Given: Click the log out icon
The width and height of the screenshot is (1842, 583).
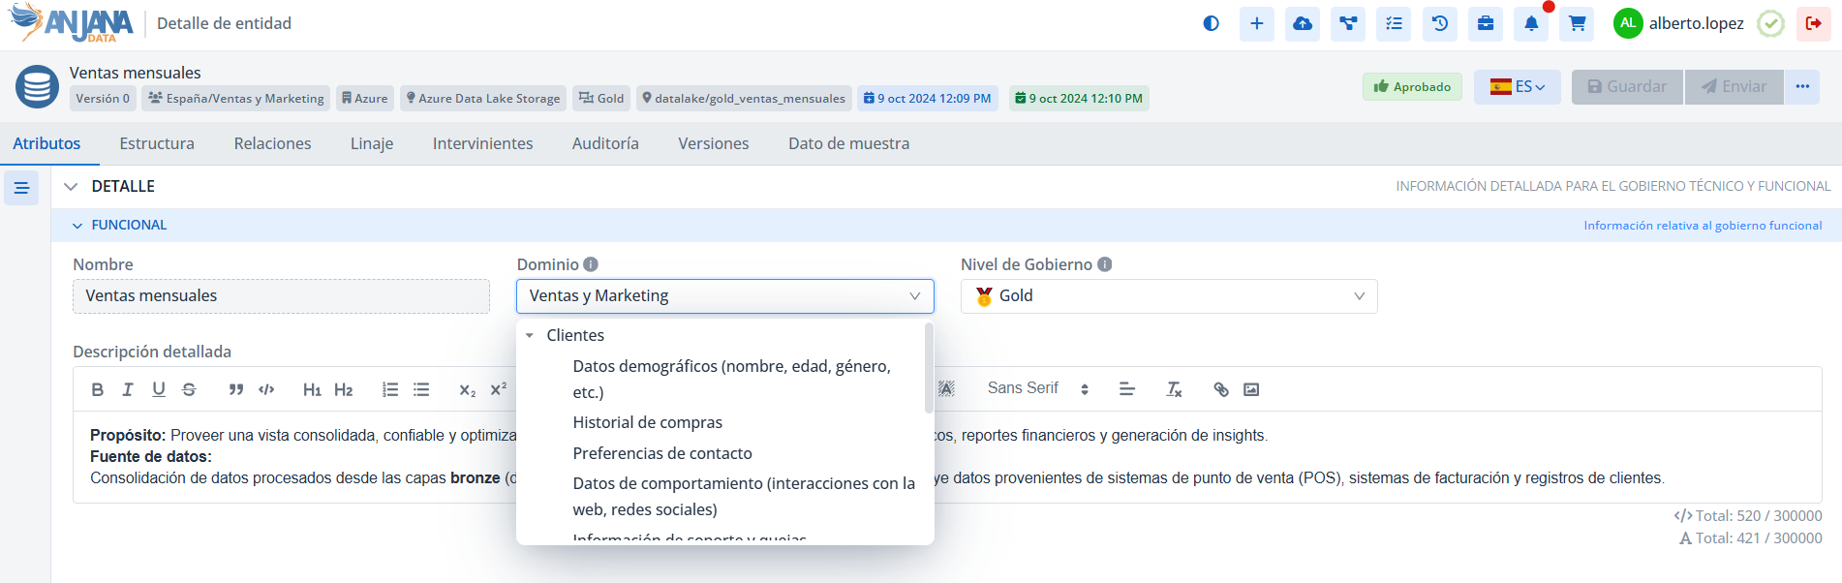Looking at the screenshot, I should (1813, 24).
